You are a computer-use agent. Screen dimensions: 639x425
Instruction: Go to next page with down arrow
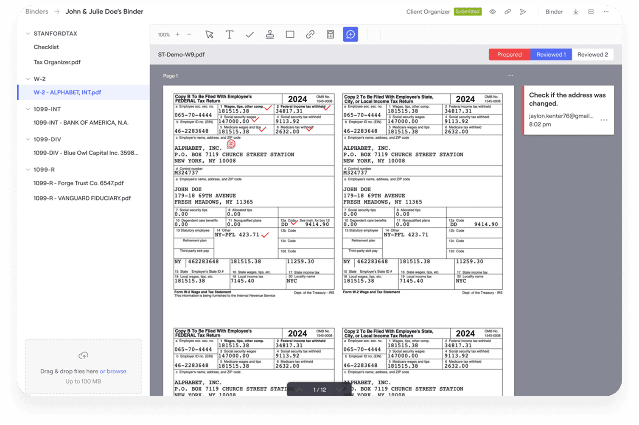(x=339, y=389)
